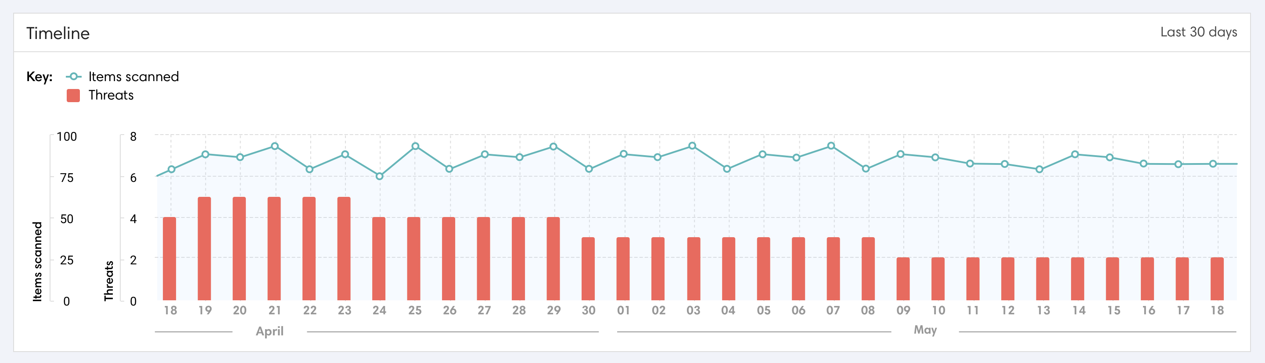Click the red Threats legend swatch

pyautogui.click(x=73, y=95)
